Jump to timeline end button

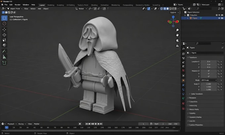point(101,124)
